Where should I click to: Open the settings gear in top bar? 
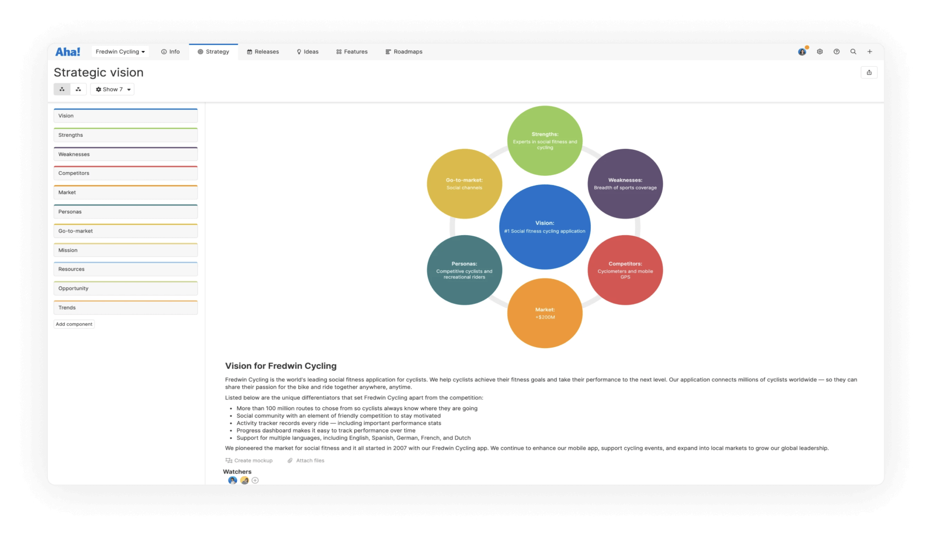[x=820, y=52]
